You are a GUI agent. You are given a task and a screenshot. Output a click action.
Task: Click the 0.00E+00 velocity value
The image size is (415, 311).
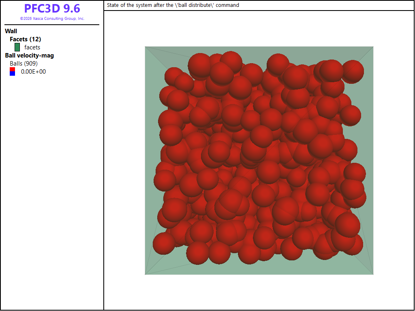click(33, 72)
